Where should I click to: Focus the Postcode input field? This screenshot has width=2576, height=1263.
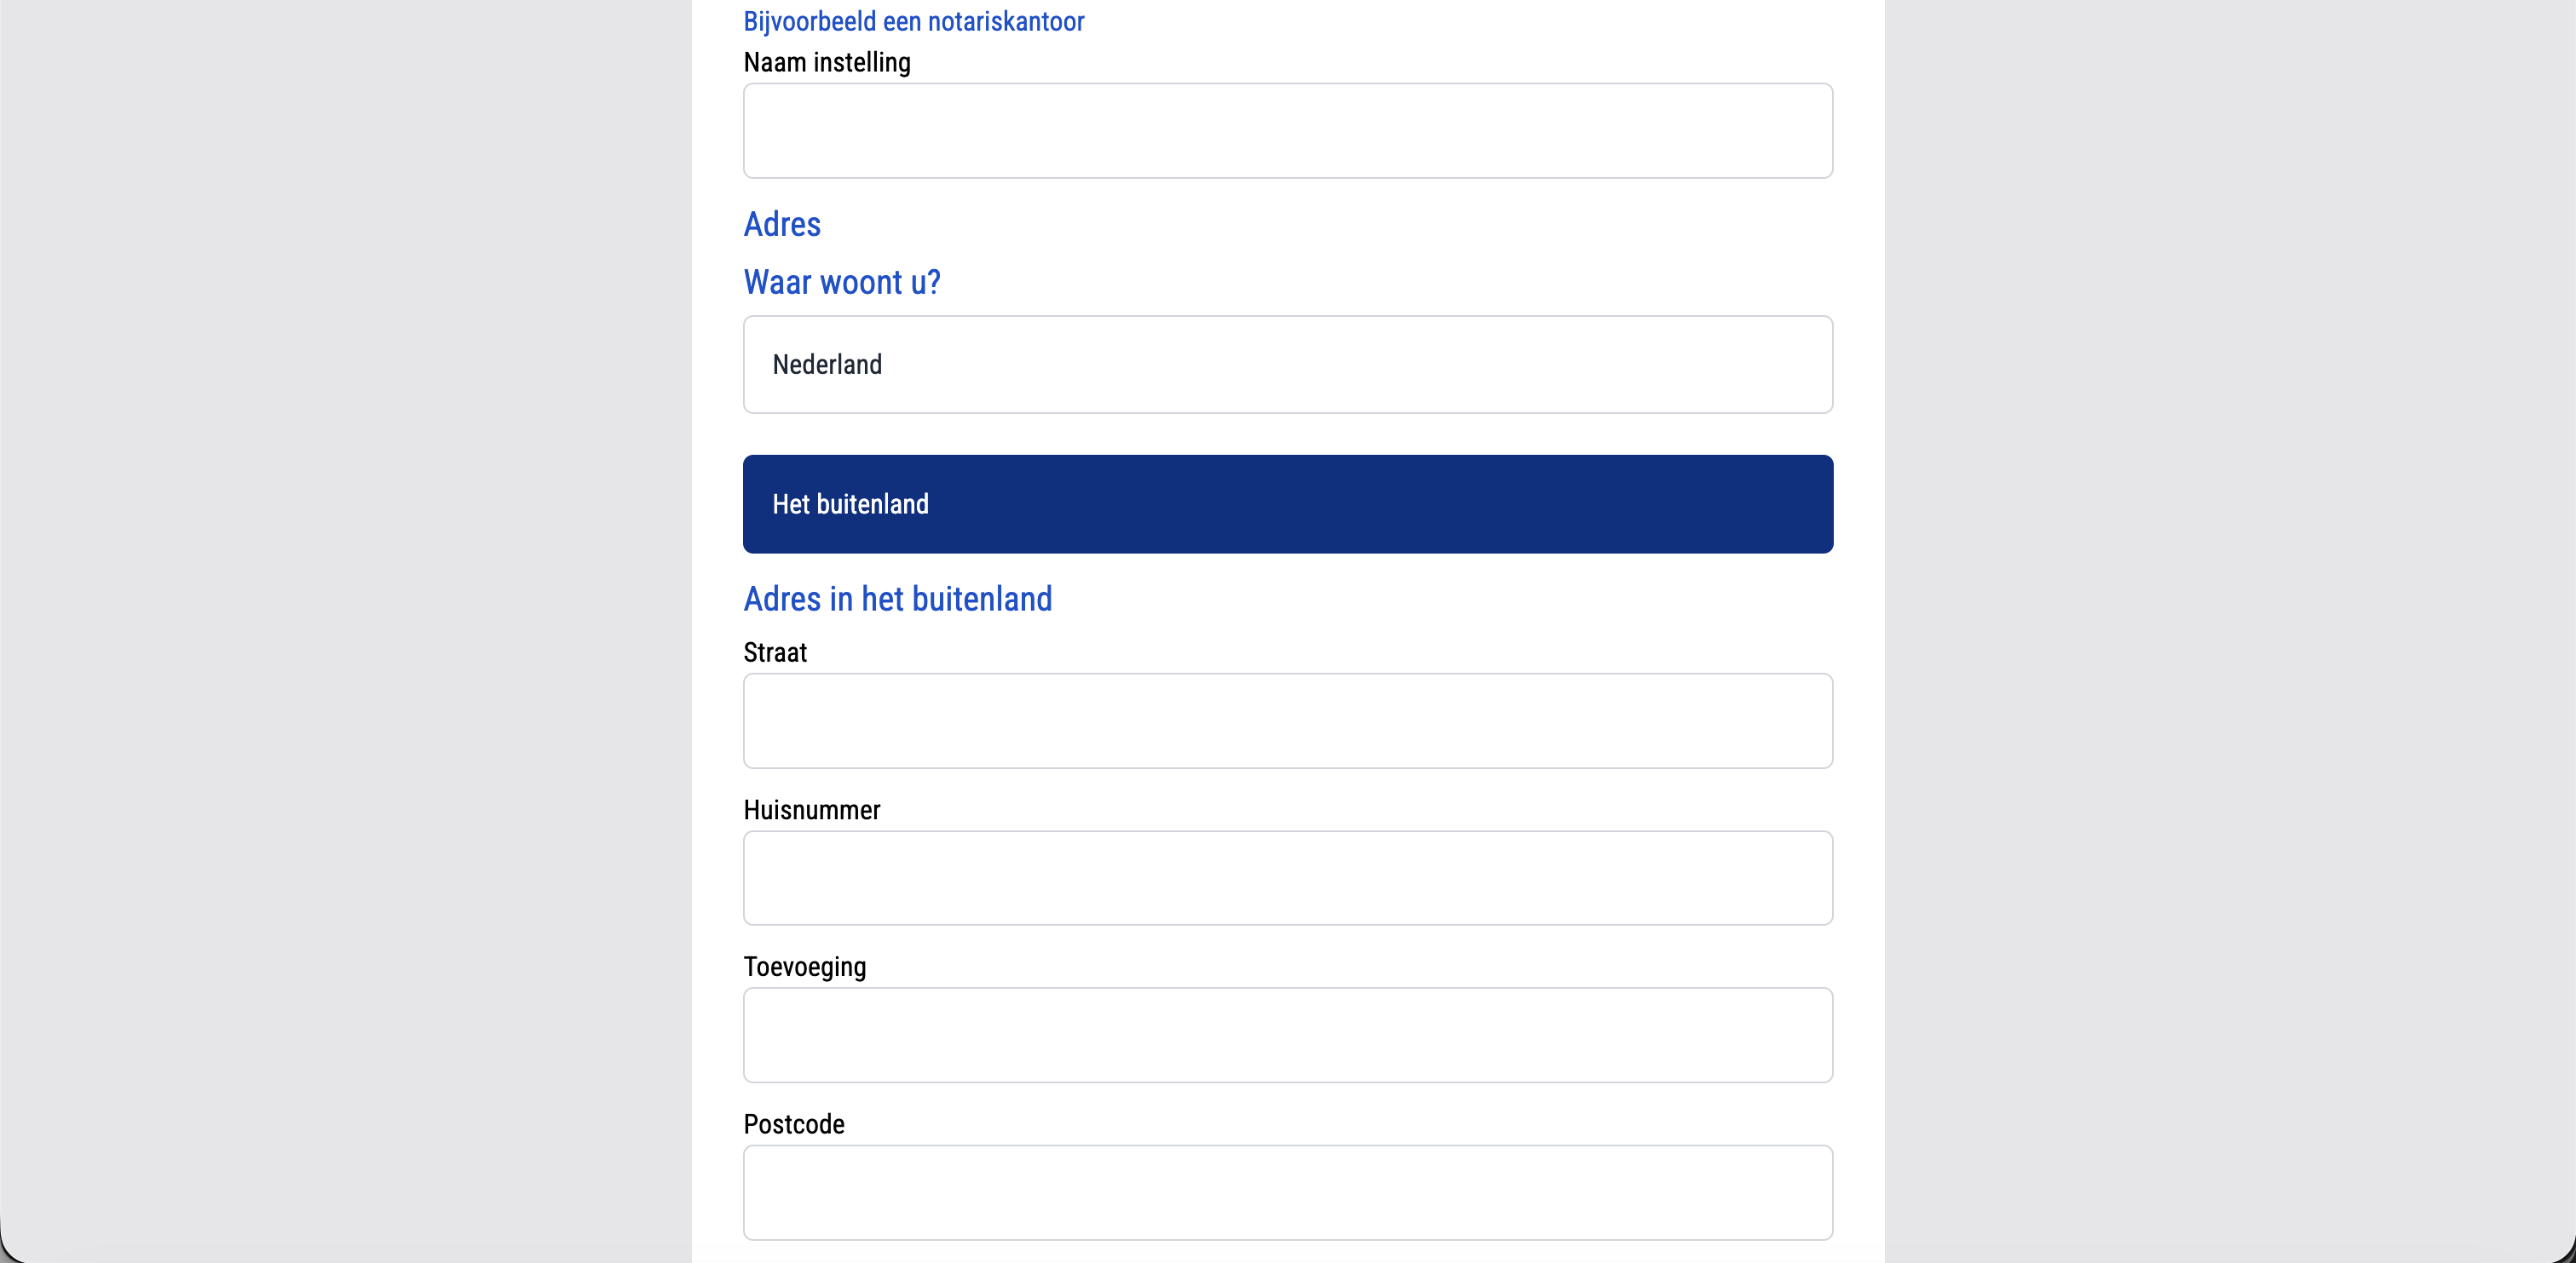click(1288, 1193)
